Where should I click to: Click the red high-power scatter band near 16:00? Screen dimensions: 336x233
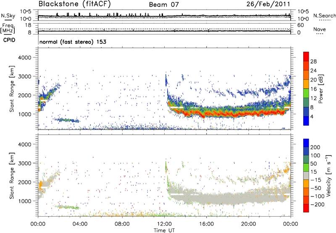tap(207, 114)
